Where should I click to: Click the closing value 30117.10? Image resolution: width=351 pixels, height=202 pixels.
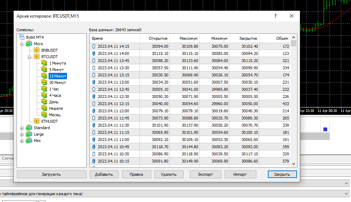click(x=249, y=154)
